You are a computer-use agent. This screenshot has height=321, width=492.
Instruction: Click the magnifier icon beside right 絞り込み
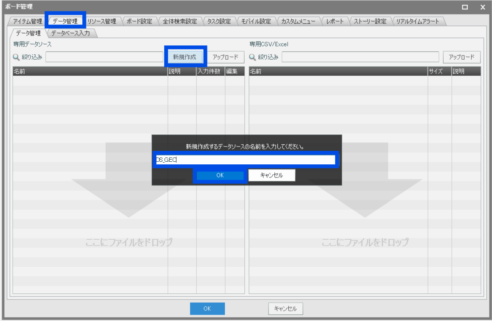point(253,57)
